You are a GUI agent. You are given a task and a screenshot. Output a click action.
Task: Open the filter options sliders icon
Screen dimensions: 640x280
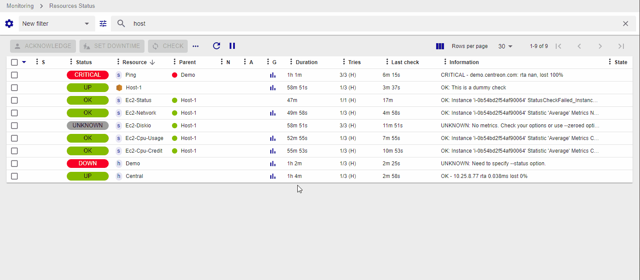[x=103, y=24]
